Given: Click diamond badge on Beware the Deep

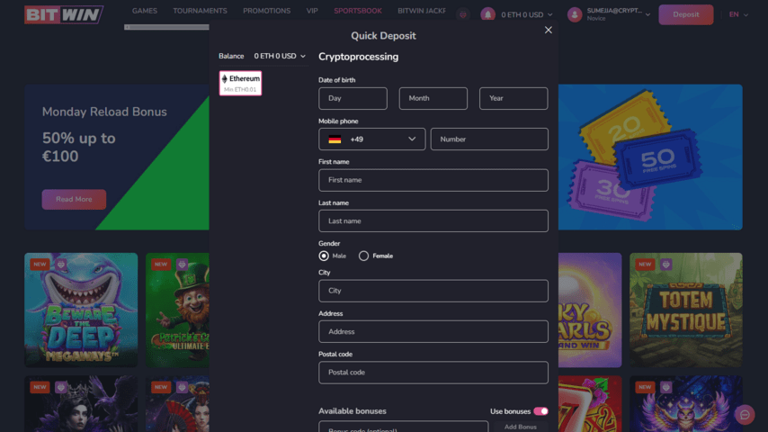Looking at the screenshot, I should (61, 265).
